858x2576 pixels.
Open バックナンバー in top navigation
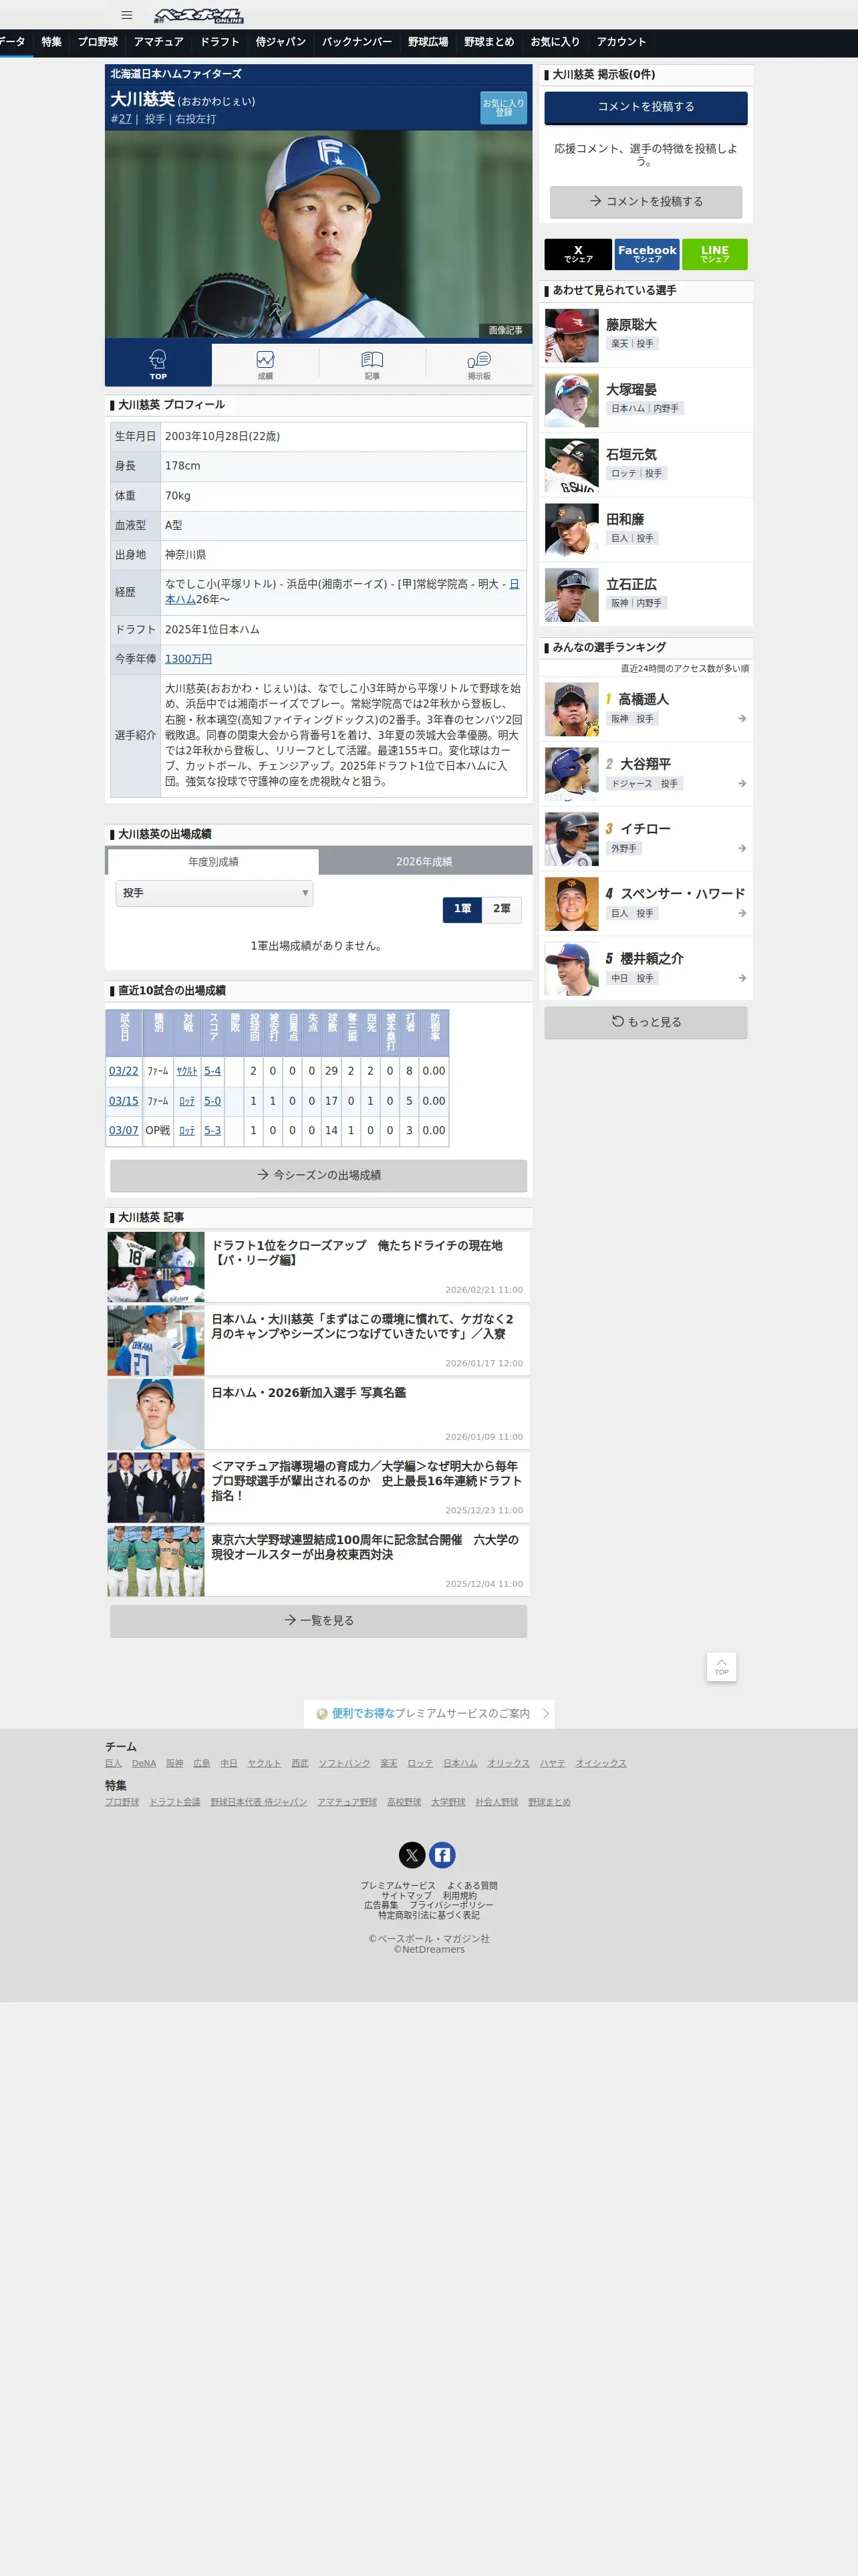[x=357, y=42]
